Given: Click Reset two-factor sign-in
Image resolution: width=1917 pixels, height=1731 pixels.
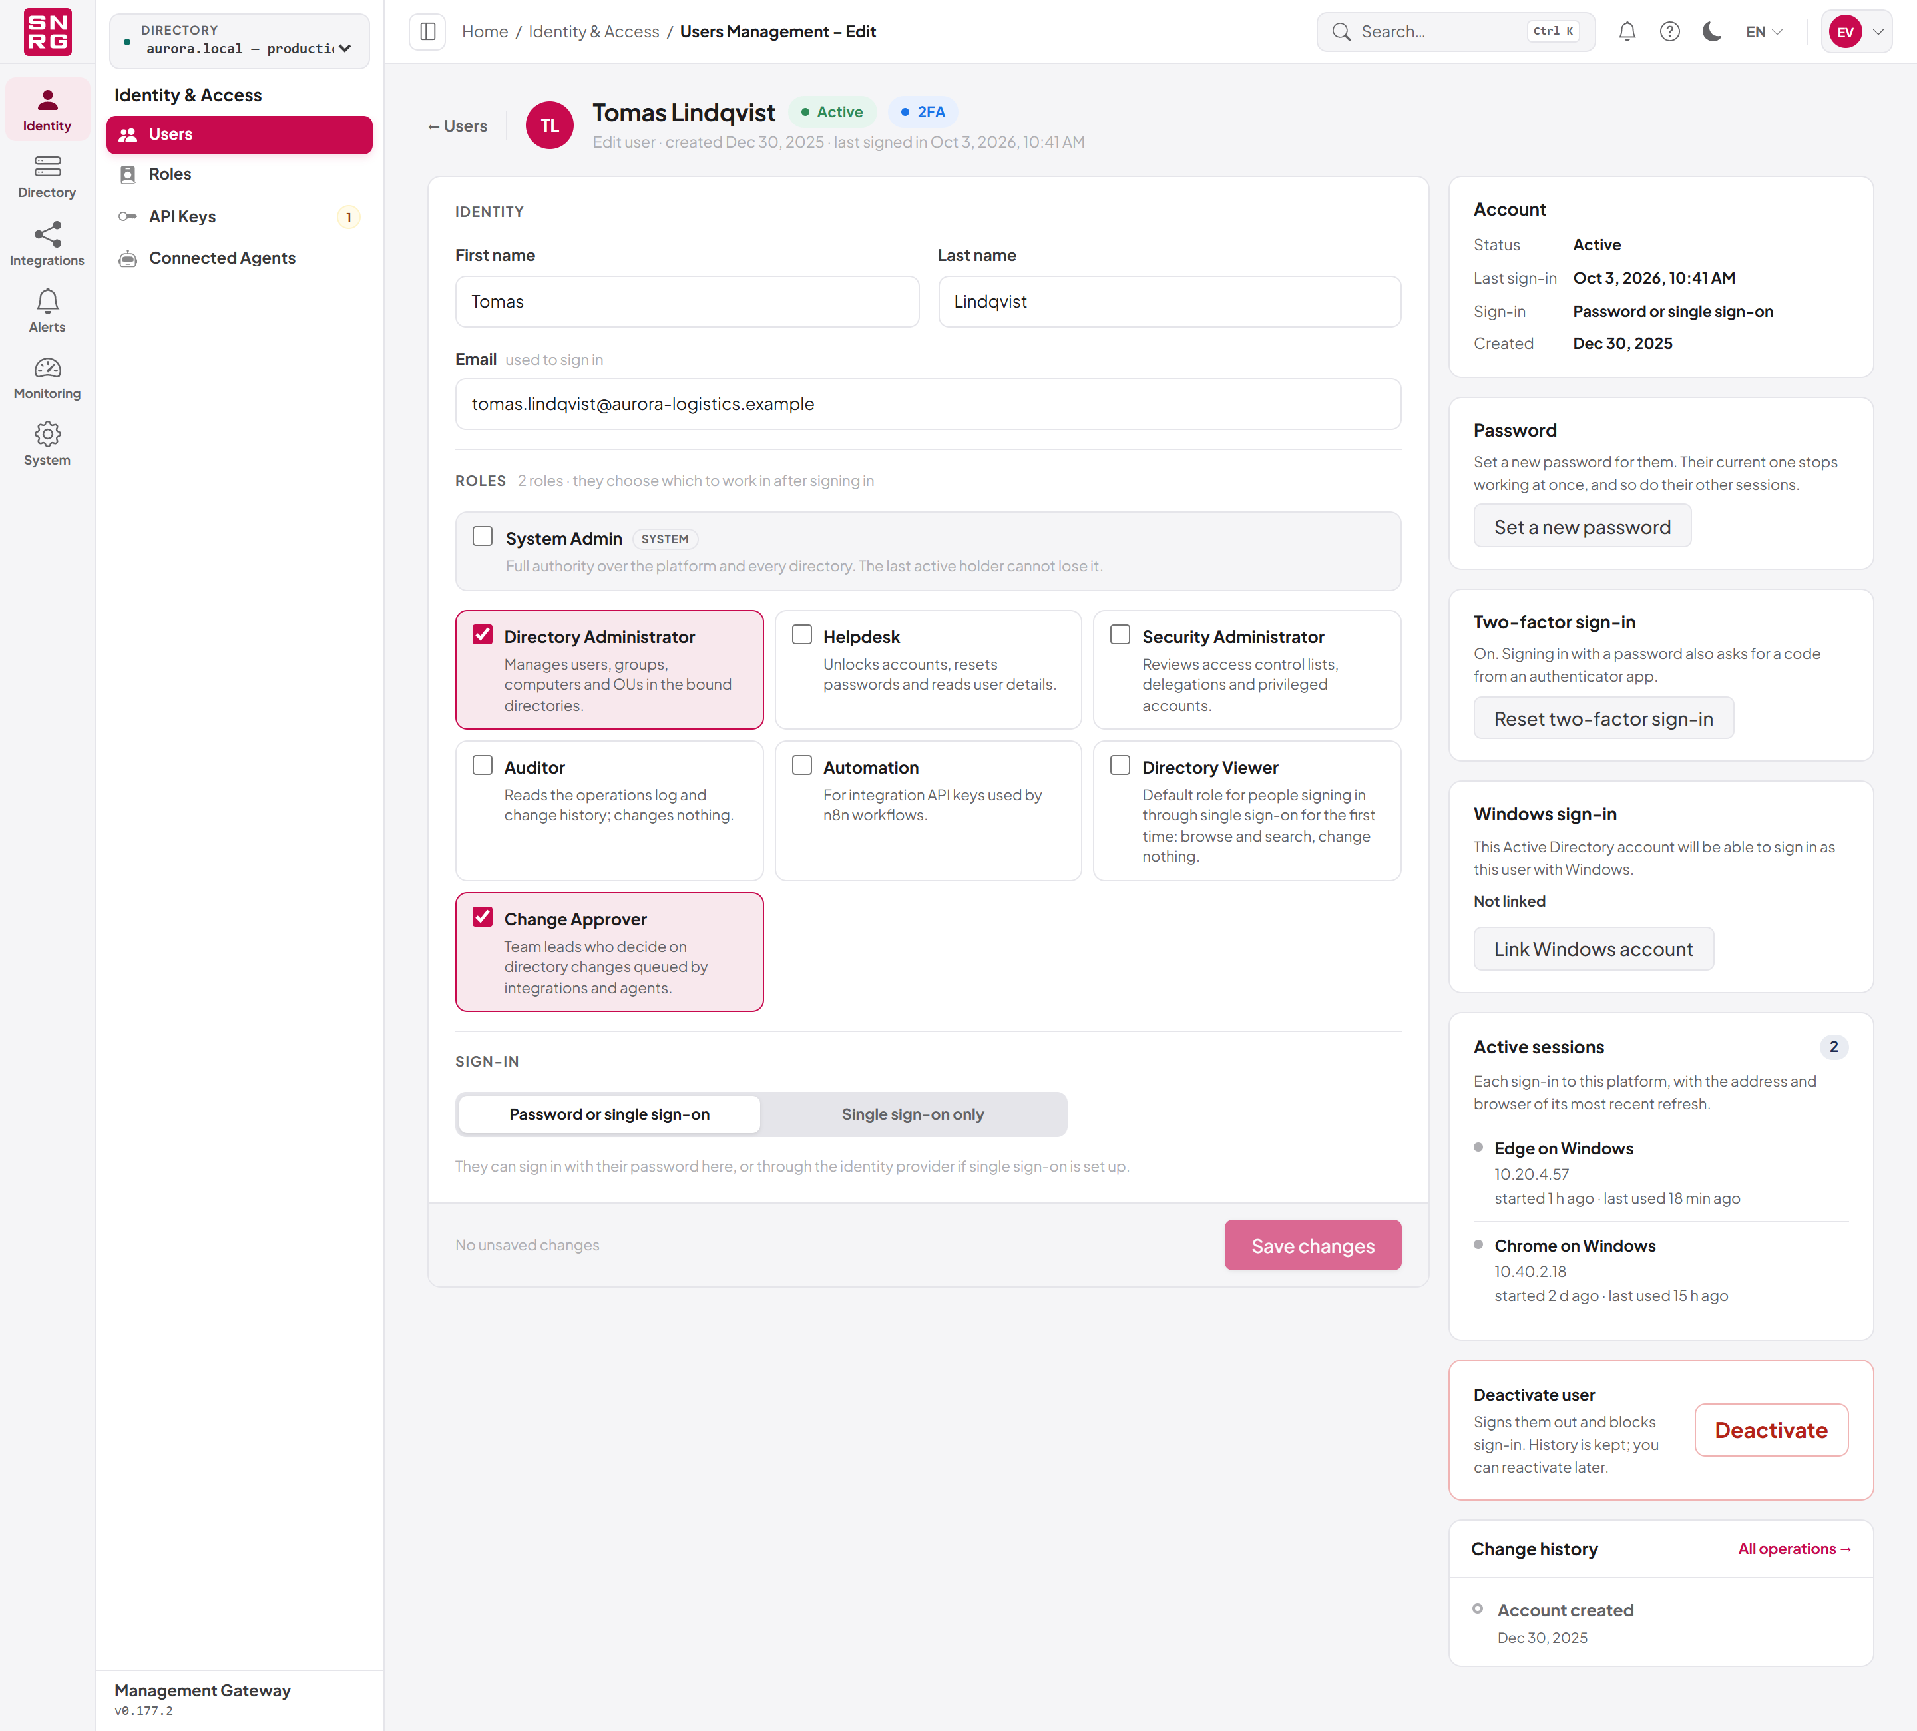Looking at the screenshot, I should [x=1603, y=719].
